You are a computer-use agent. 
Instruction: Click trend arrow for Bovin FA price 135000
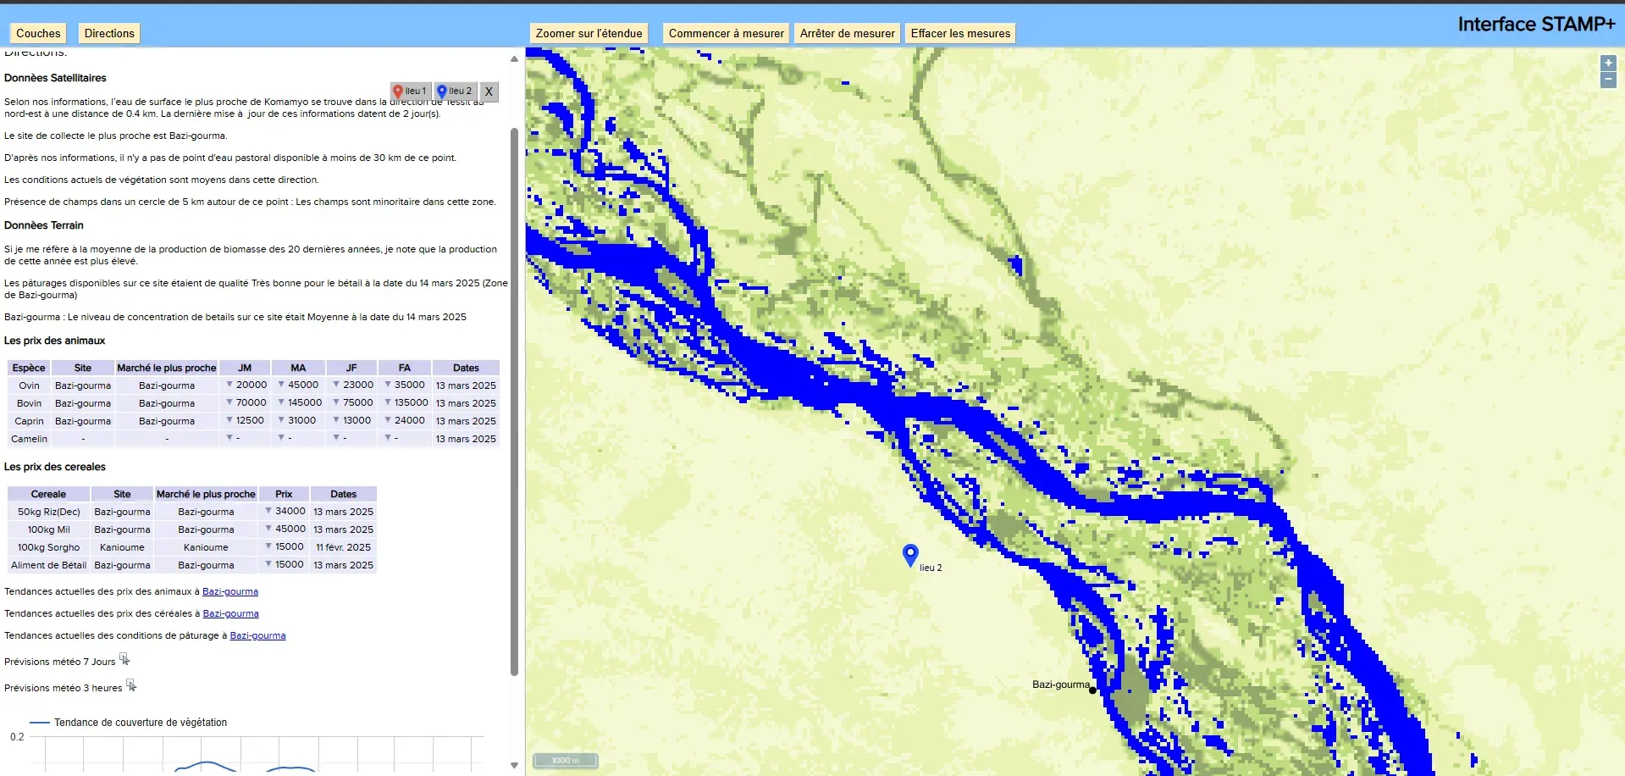388,402
